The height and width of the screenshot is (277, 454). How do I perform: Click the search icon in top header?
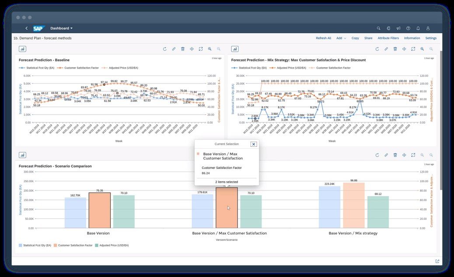point(379,28)
